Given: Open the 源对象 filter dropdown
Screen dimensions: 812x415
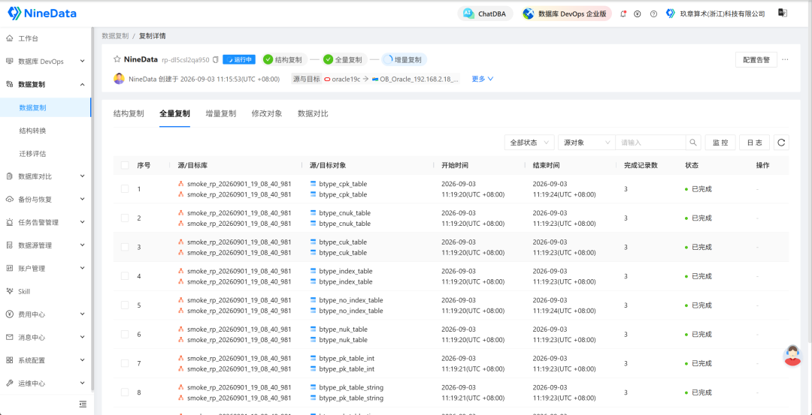Looking at the screenshot, I should click(586, 143).
